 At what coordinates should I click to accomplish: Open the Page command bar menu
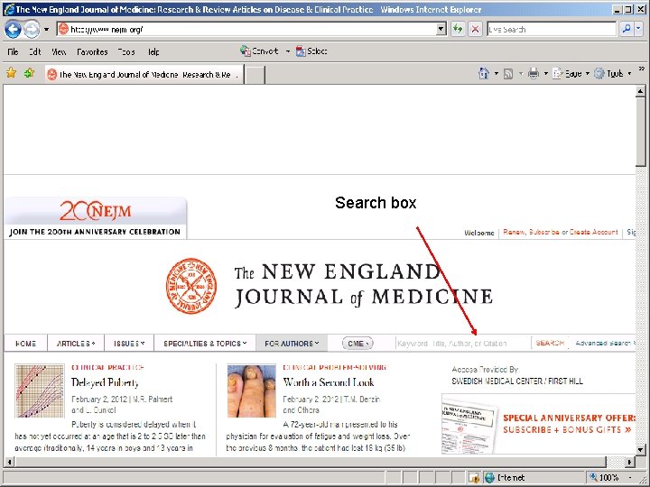571,74
